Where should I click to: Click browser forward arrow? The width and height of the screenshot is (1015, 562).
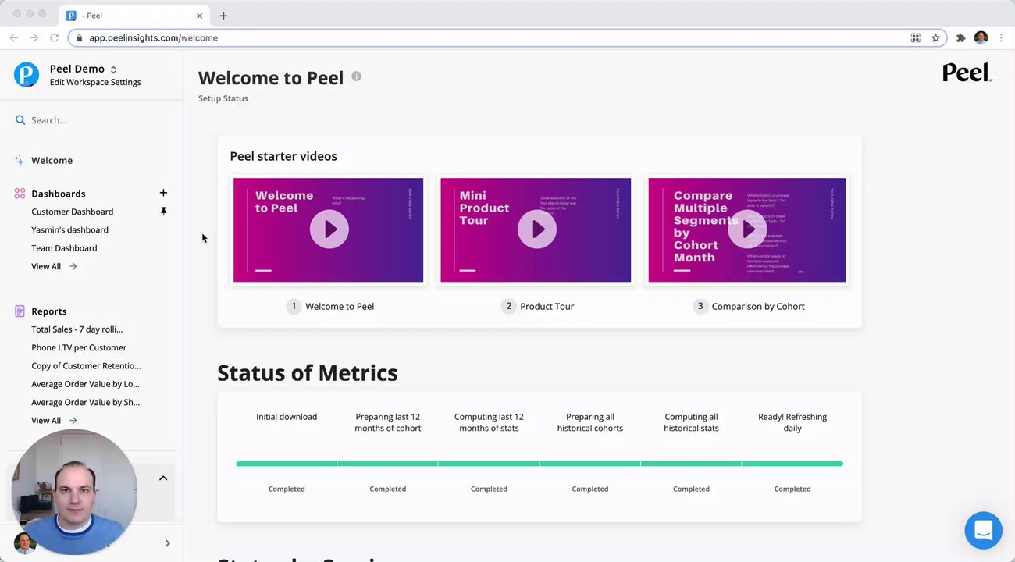click(x=34, y=37)
